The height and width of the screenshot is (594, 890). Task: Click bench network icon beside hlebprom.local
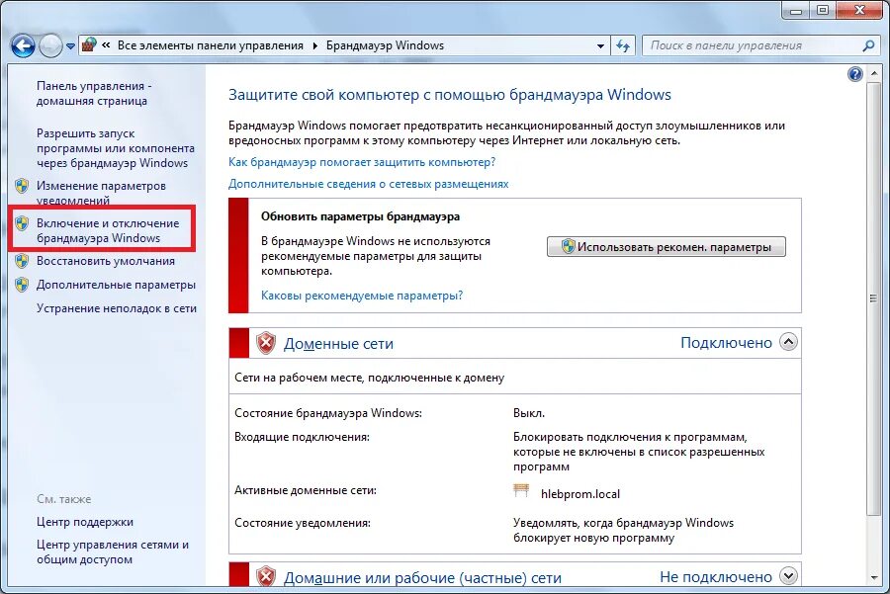pyautogui.click(x=521, y=491)
